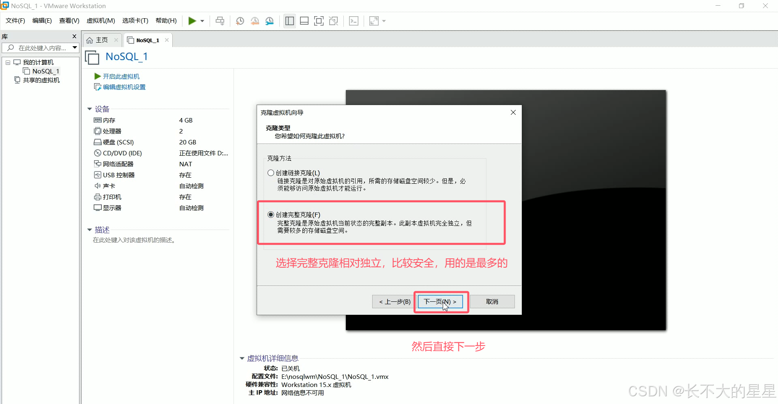Select 我的计算机 in the library tree
This screenshot has height=404, width=778.
[x=38, y=62]
